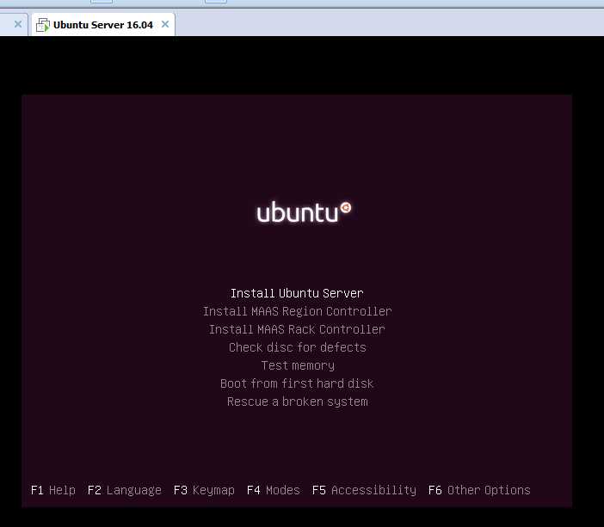
Task: Close the Ubuntu Server 16.04 tab
Action: click(x=165, y=24)
